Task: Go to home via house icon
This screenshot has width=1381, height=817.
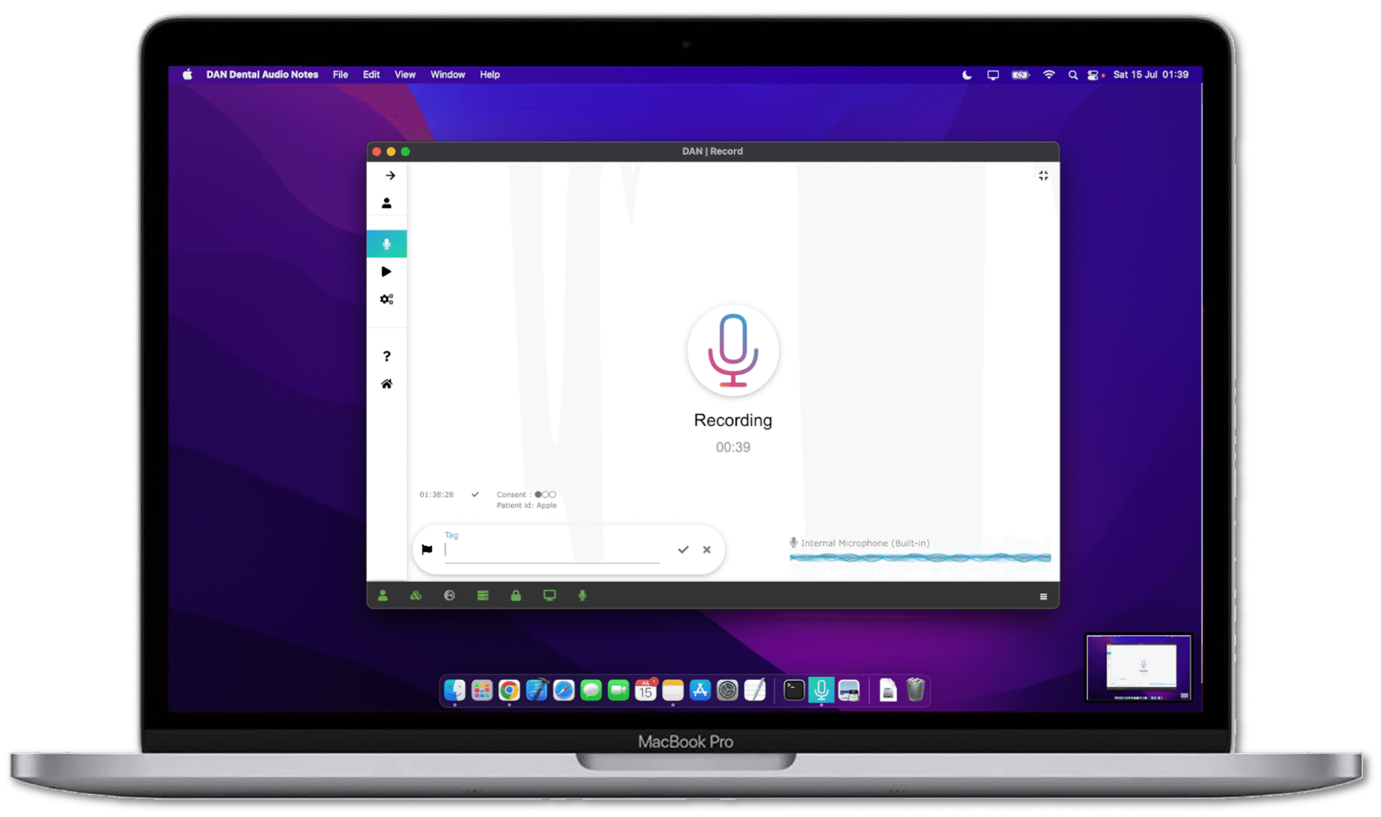Action: click(x=386, y=384)
